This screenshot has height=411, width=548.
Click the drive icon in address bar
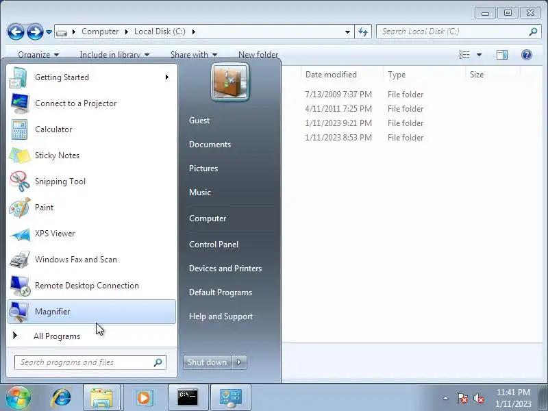[x=62, y=32]
